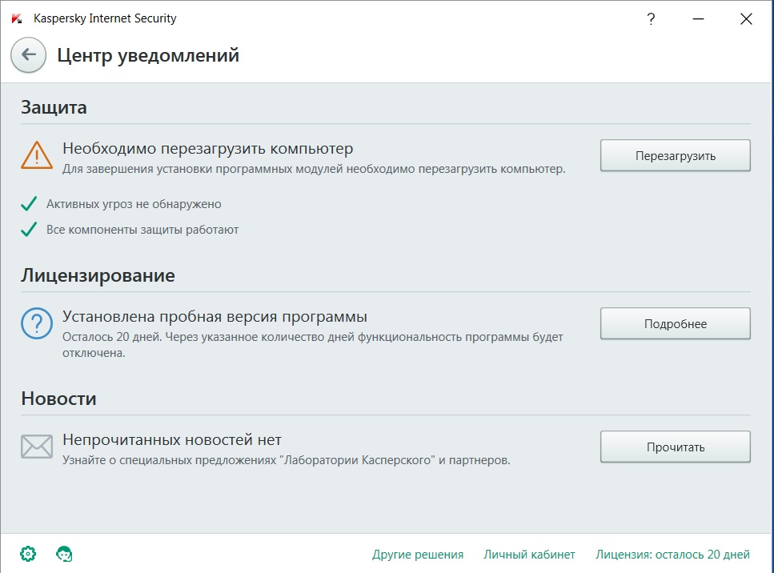The height and width of the screenshot is (573, 774).
Task: Select "Необходимо перезагрузить компьютер" notification title
Action: click(208, 149)
